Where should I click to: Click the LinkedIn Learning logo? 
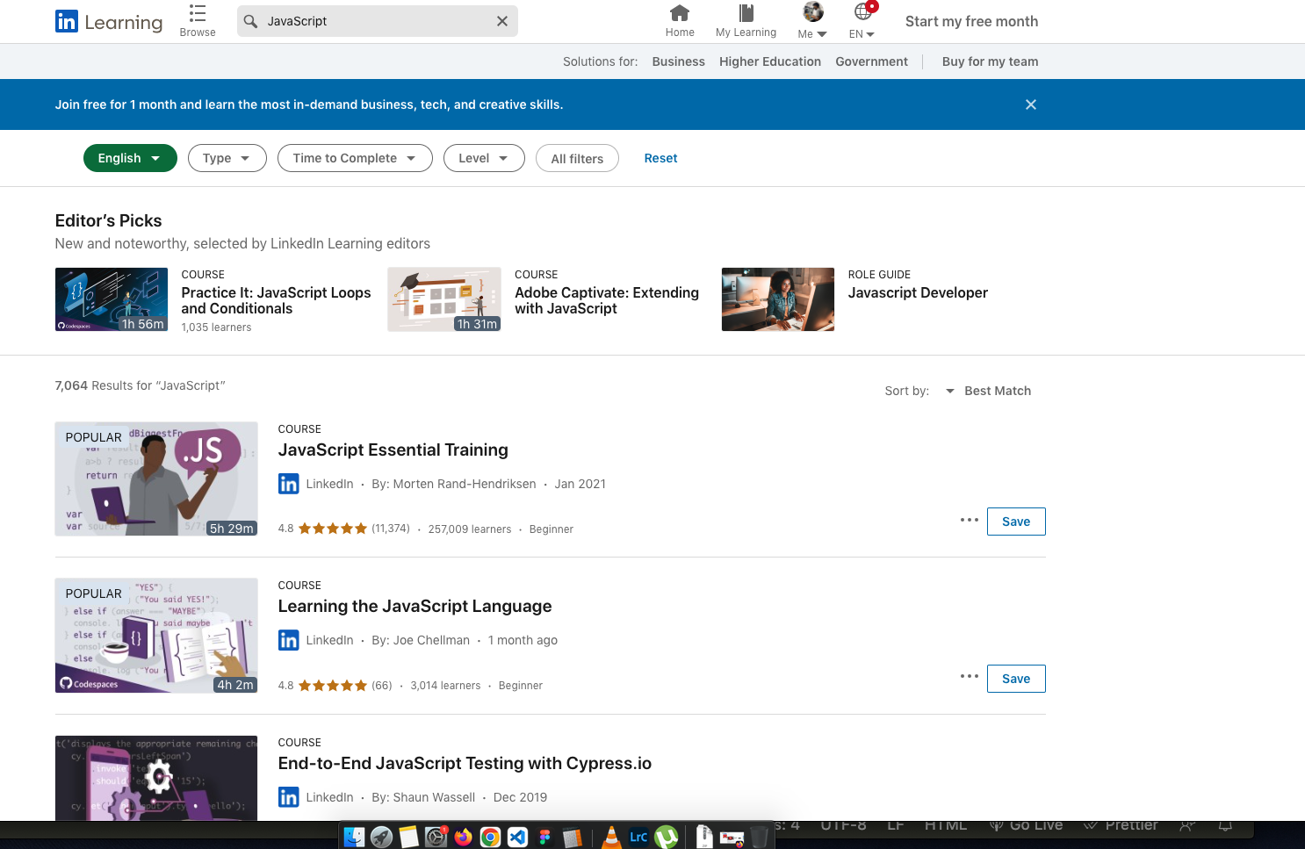coord(109,21)
